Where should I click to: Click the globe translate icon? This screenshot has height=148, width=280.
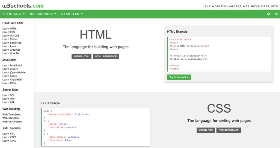point(269,14)
